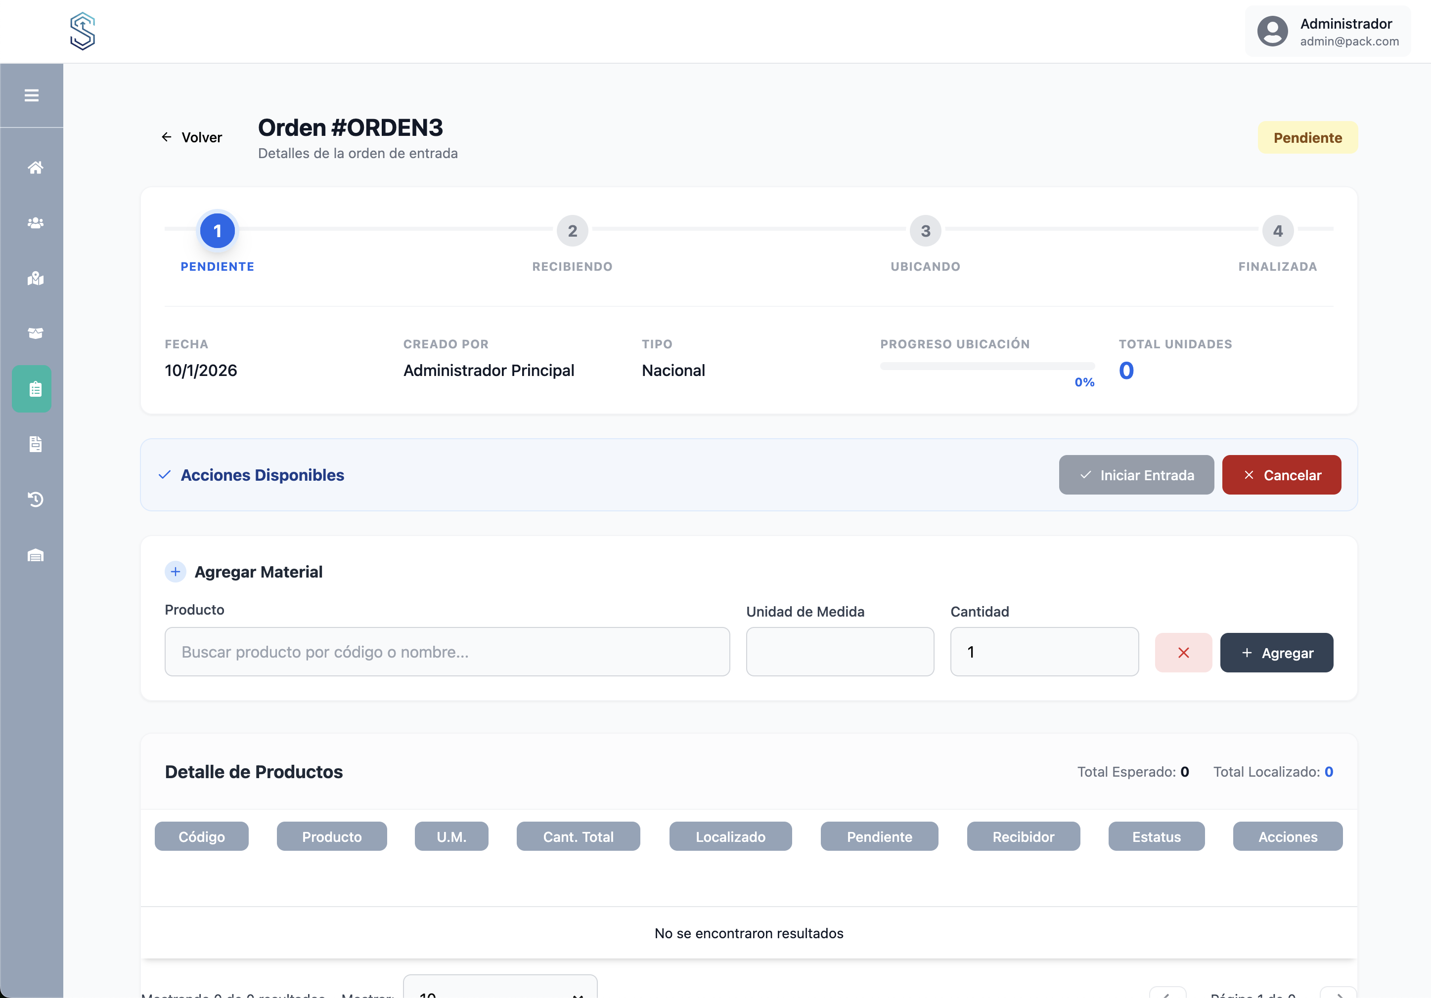Open the open-box sidebar icon
The height and width of the screenshot is (998, 1431).
pos(36,333)
